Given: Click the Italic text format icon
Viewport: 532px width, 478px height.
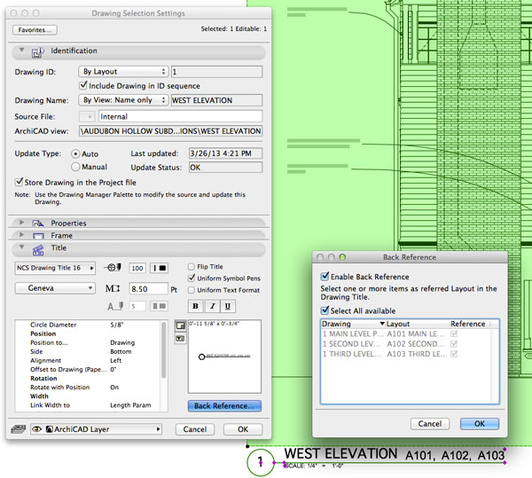Looking at the screenshot, I should pyautogui.click(x=212, y=306).
